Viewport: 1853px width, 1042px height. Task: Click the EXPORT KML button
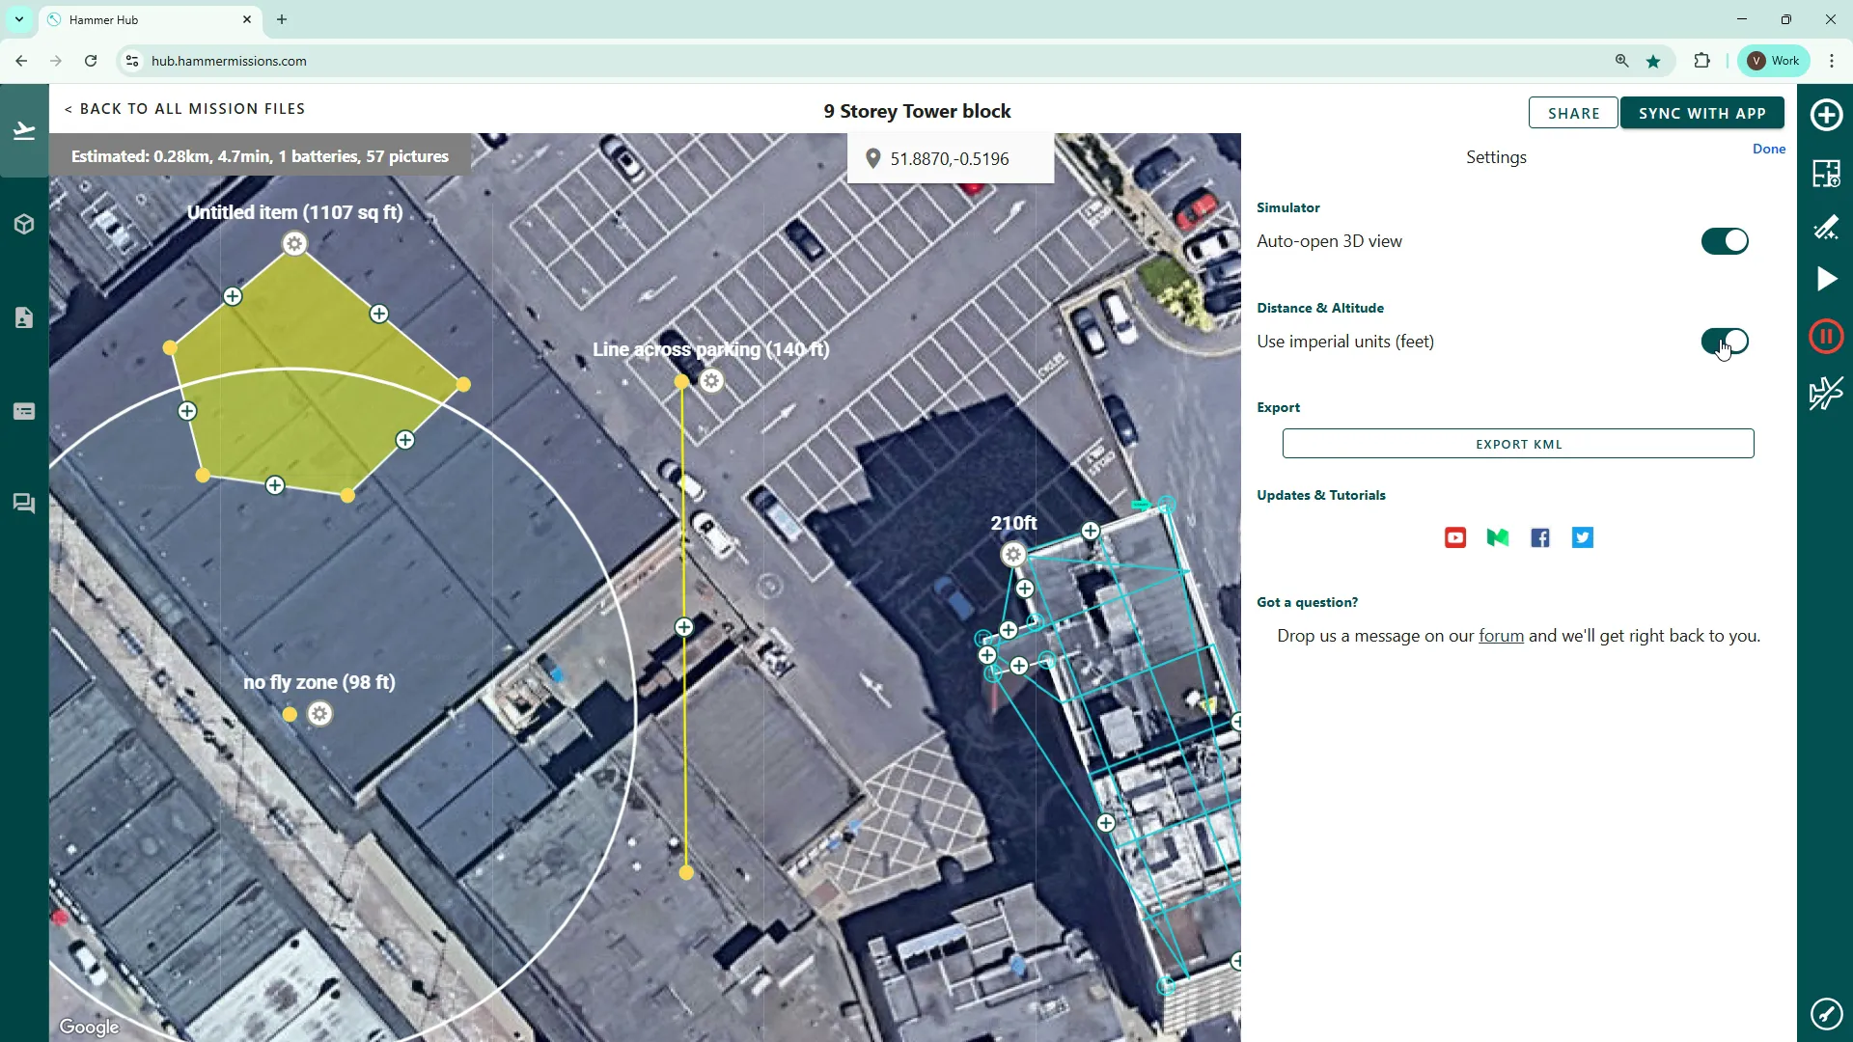click(x=1518, y=444)
